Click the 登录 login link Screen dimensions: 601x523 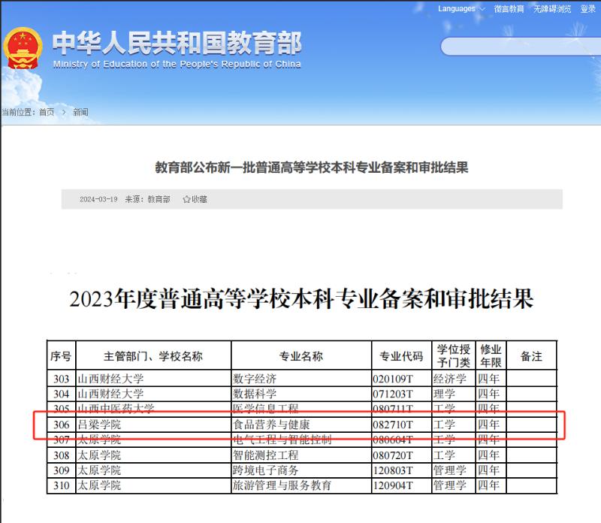(x=587, y=9)
